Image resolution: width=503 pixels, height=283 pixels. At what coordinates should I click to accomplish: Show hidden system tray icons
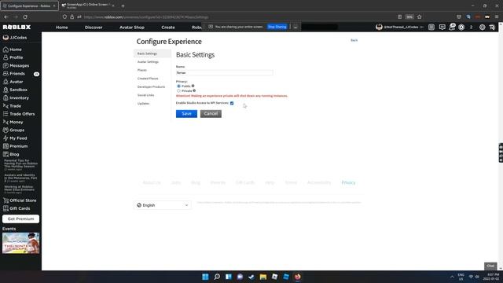coord(452,277)
